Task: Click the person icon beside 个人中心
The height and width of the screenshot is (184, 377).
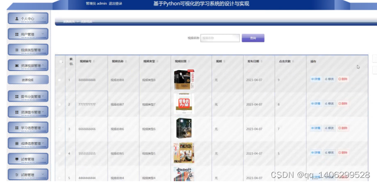Action: pos(17,18)
